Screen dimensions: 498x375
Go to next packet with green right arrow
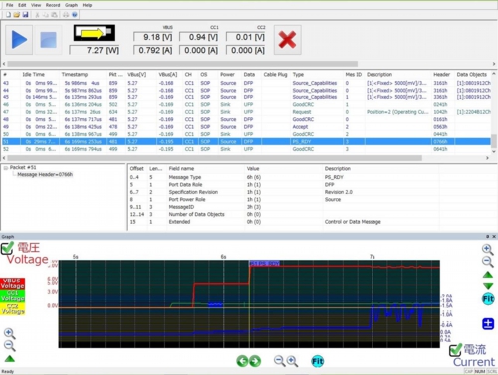coord(255,361)
